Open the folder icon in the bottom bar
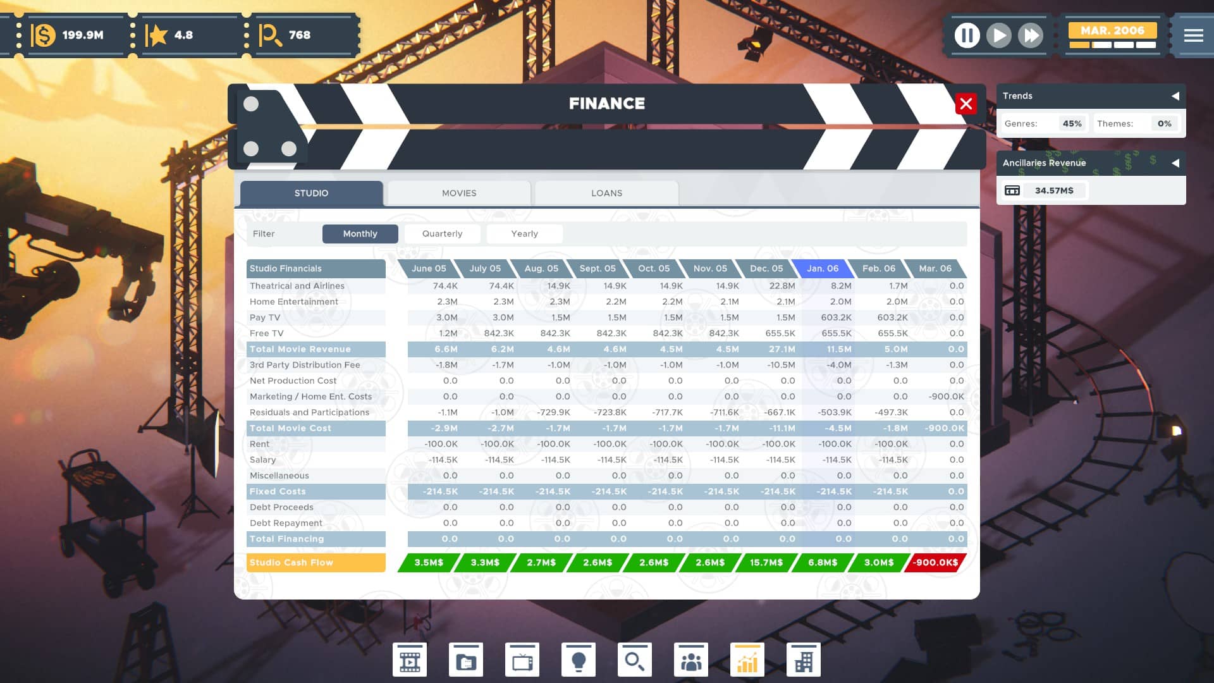 click(x=466, y=660)
